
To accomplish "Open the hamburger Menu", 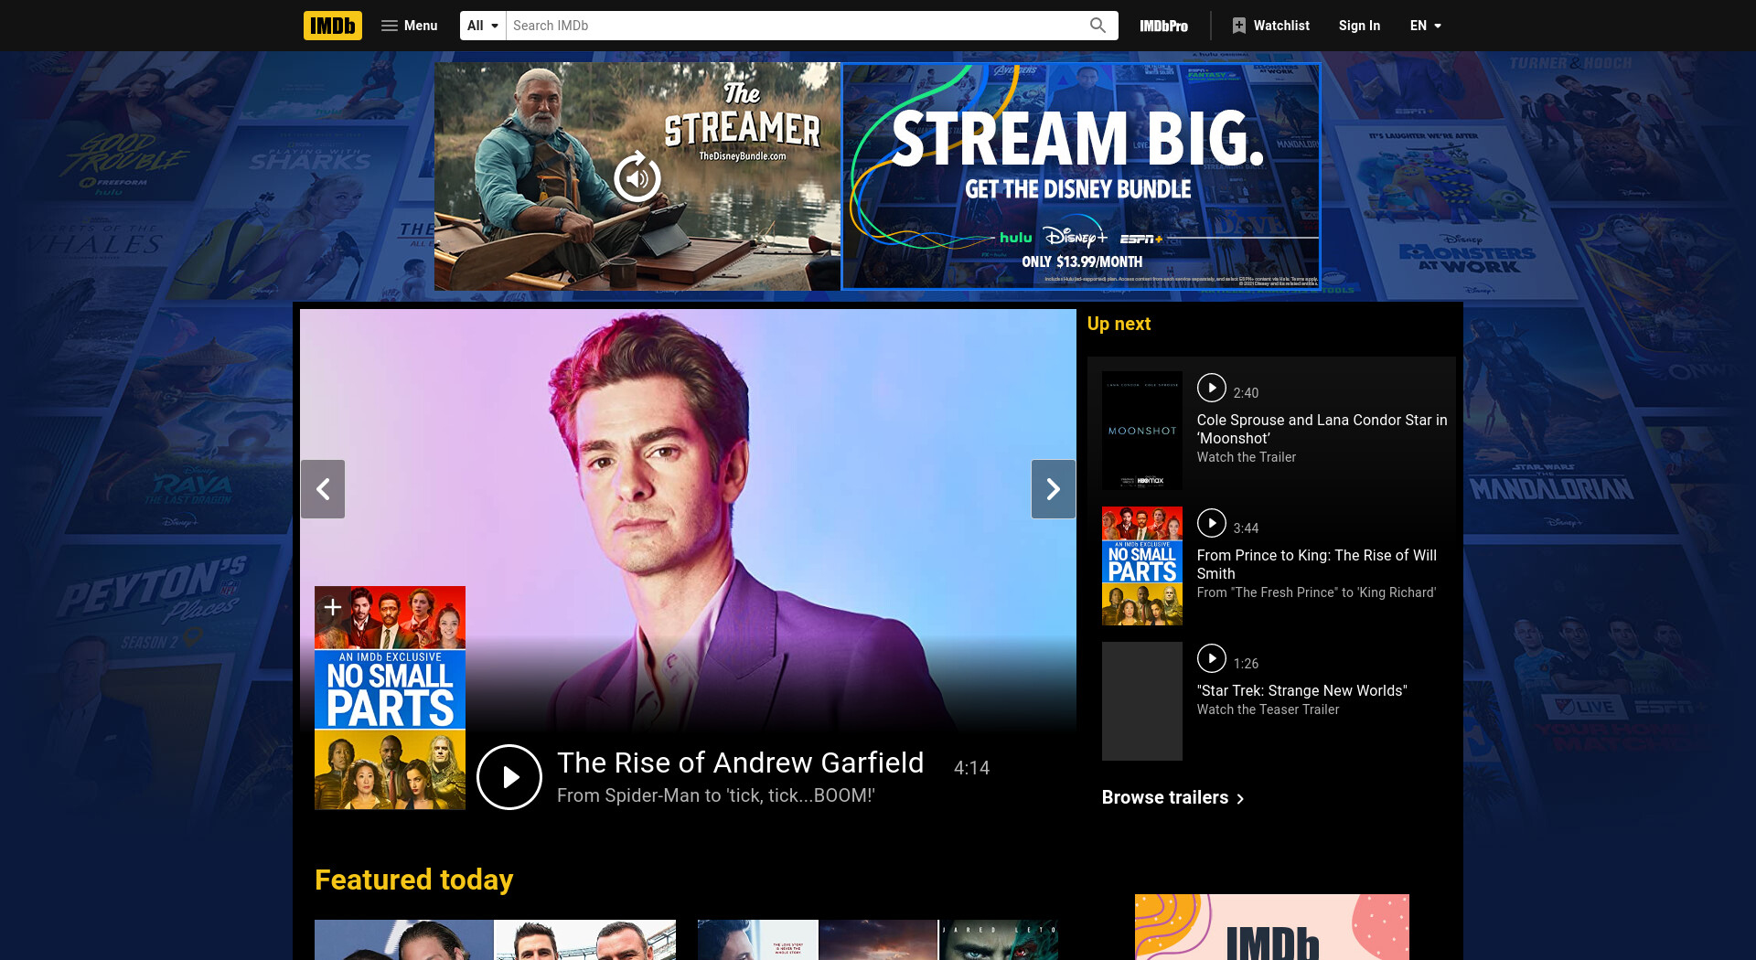I will tap(409, 26).
